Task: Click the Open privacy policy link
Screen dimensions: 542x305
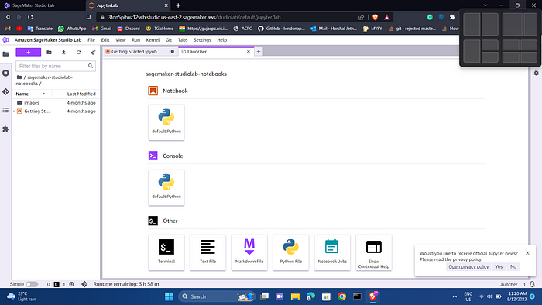Action: 468,266
